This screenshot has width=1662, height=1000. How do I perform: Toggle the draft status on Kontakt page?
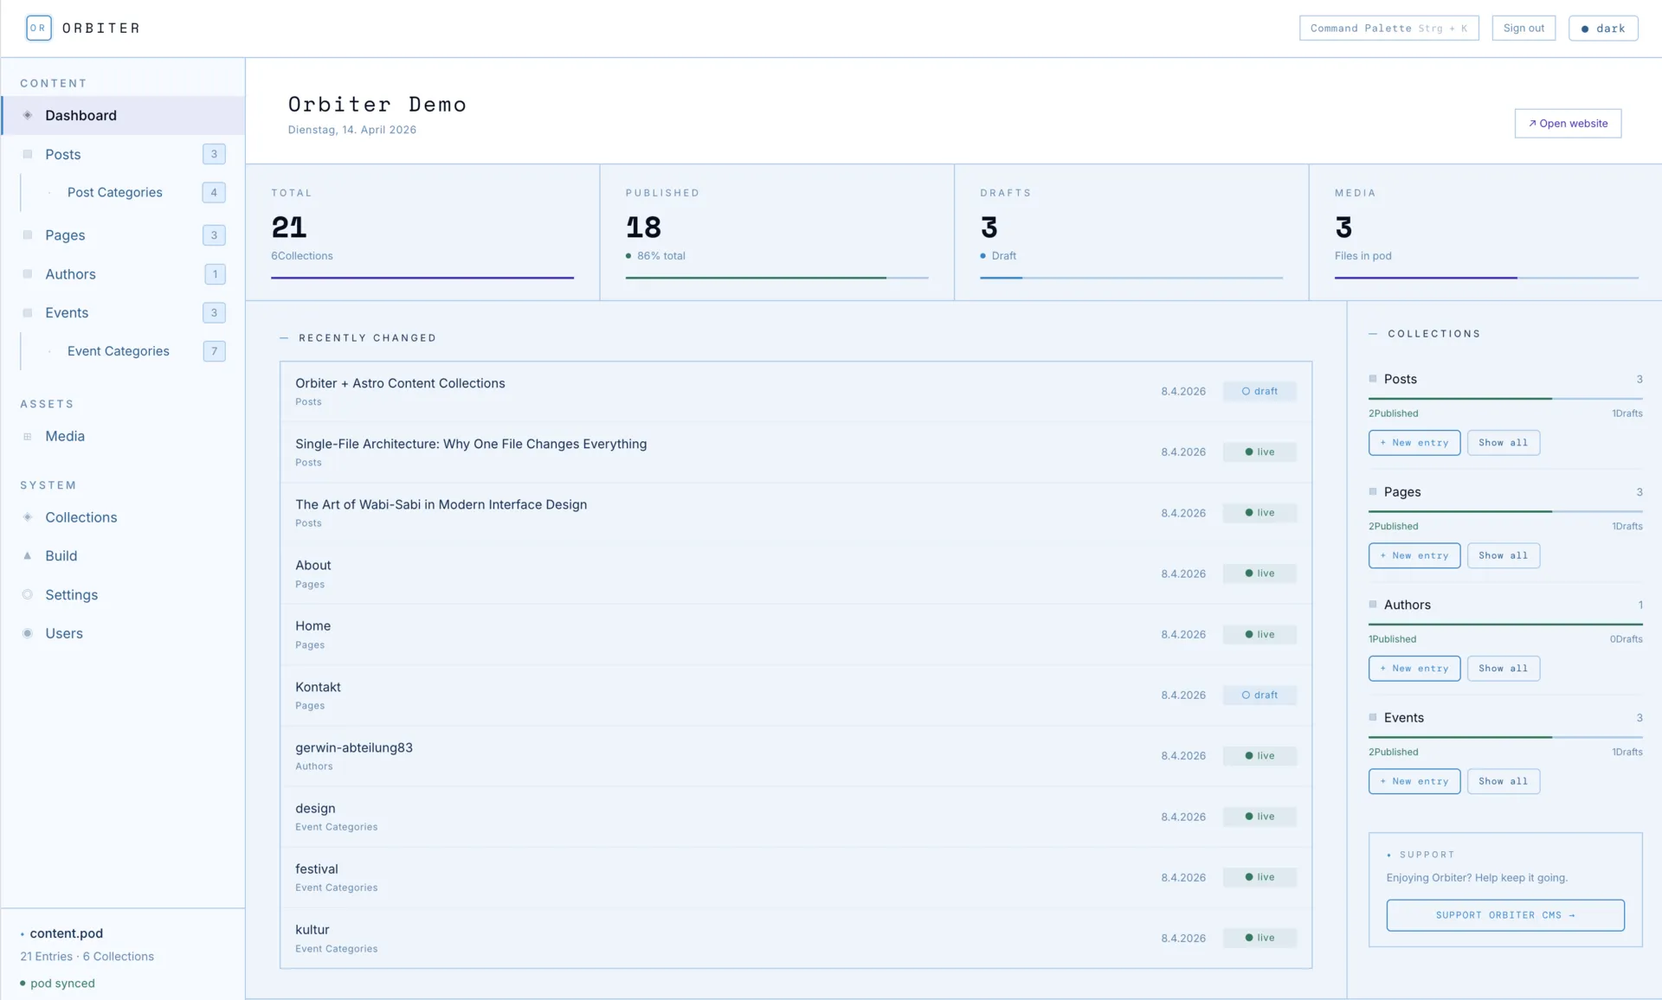click(x=1259, y=695)
